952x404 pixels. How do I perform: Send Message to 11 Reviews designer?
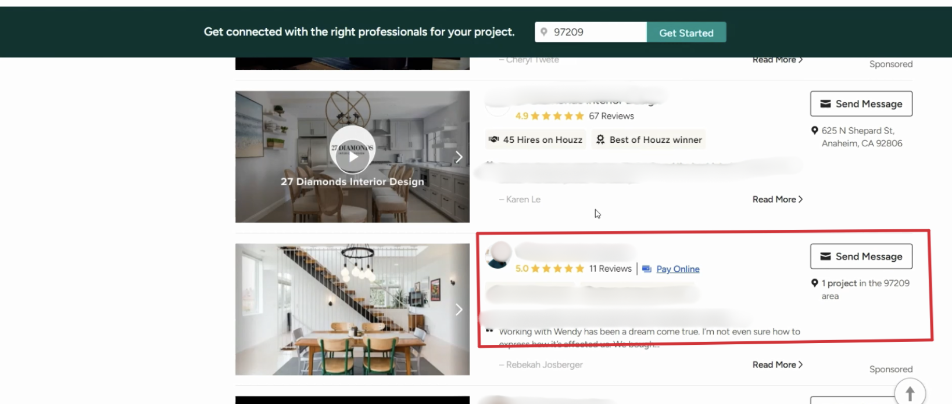(x=861, y=257)
